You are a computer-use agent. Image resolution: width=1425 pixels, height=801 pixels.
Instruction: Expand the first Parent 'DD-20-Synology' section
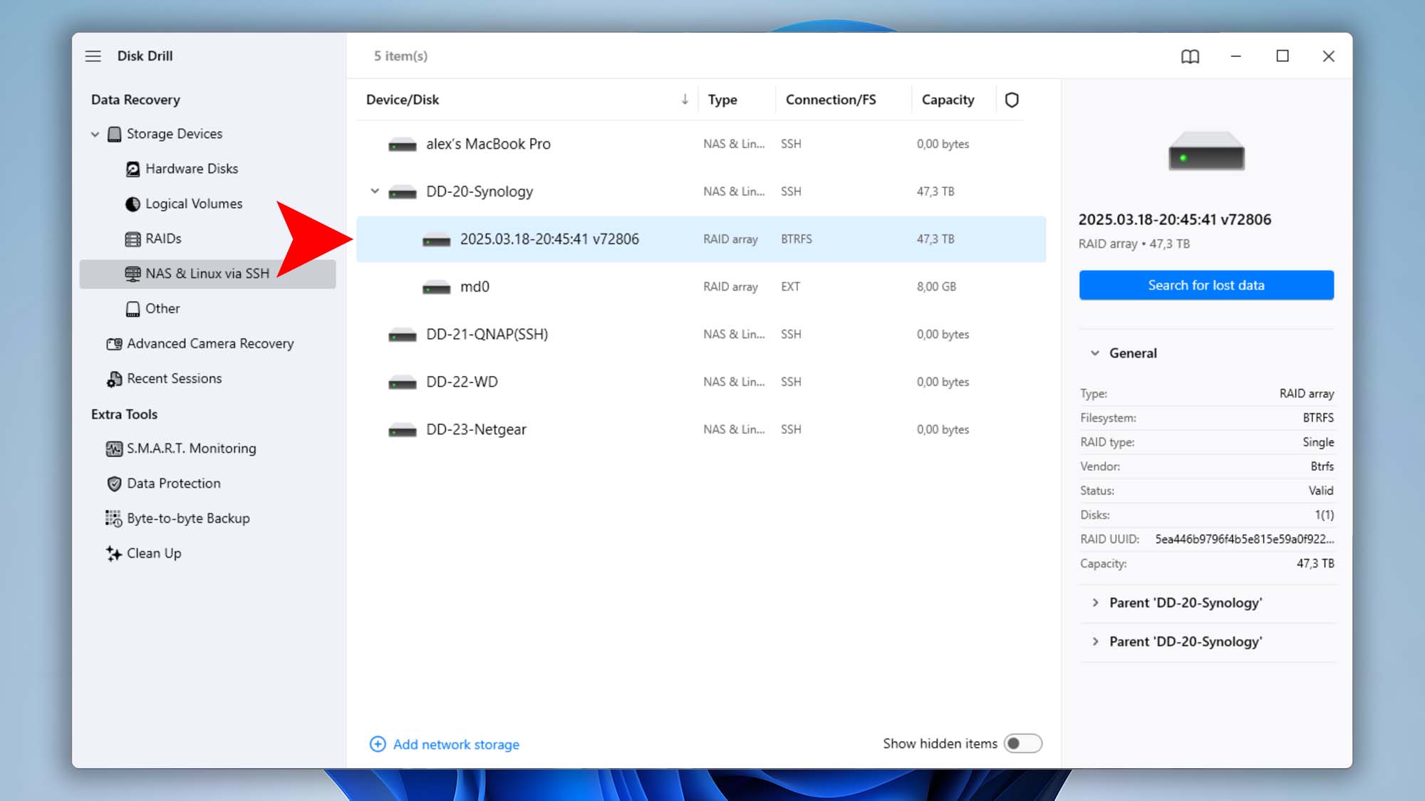[x=1095, y=603]
